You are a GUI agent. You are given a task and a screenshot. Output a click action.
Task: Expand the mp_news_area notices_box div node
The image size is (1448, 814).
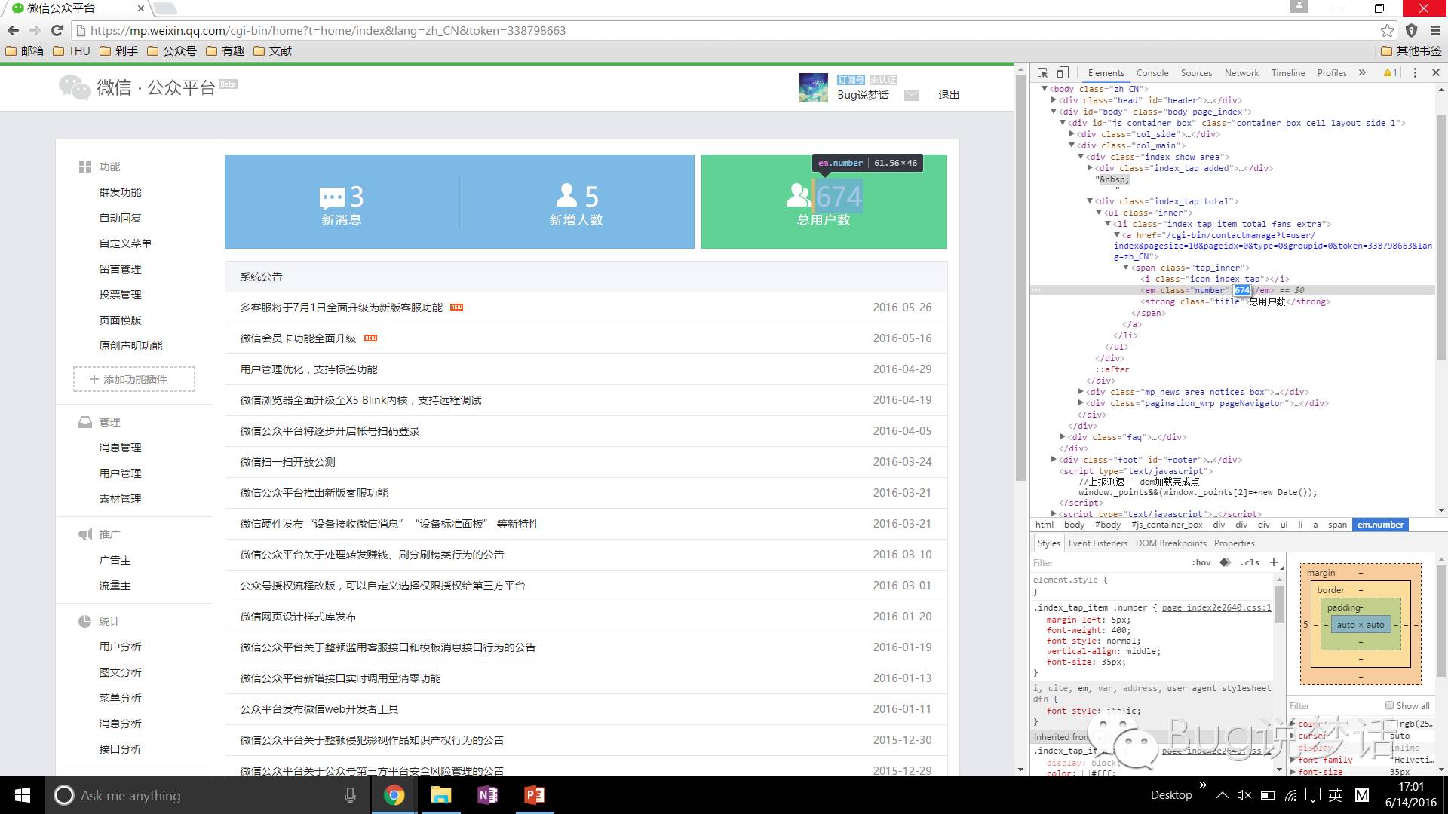pos(1081,392)
